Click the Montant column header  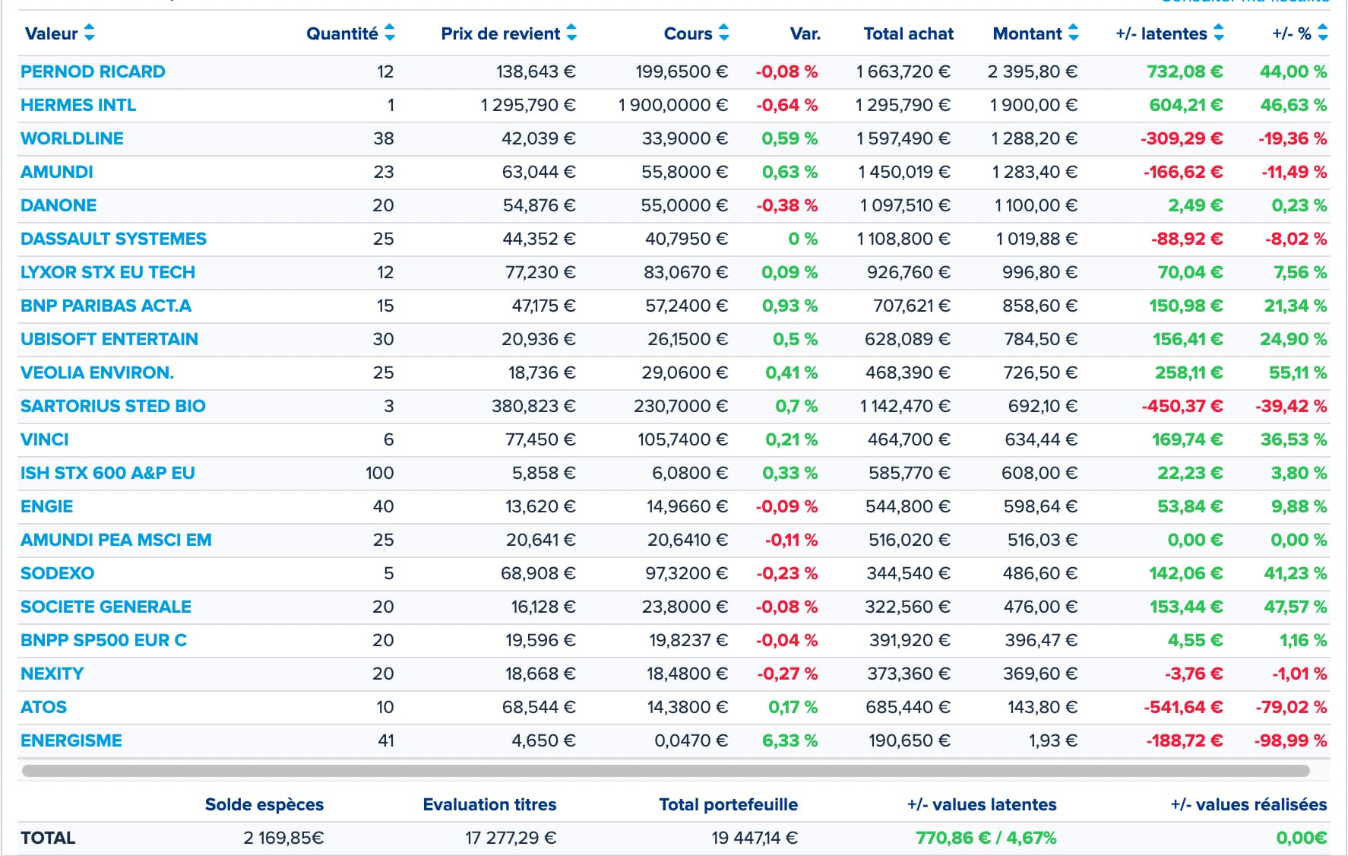point(1027,33)
